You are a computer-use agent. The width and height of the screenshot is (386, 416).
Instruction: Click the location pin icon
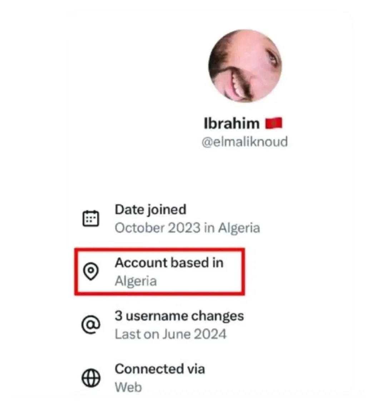[x=91, y=271]
